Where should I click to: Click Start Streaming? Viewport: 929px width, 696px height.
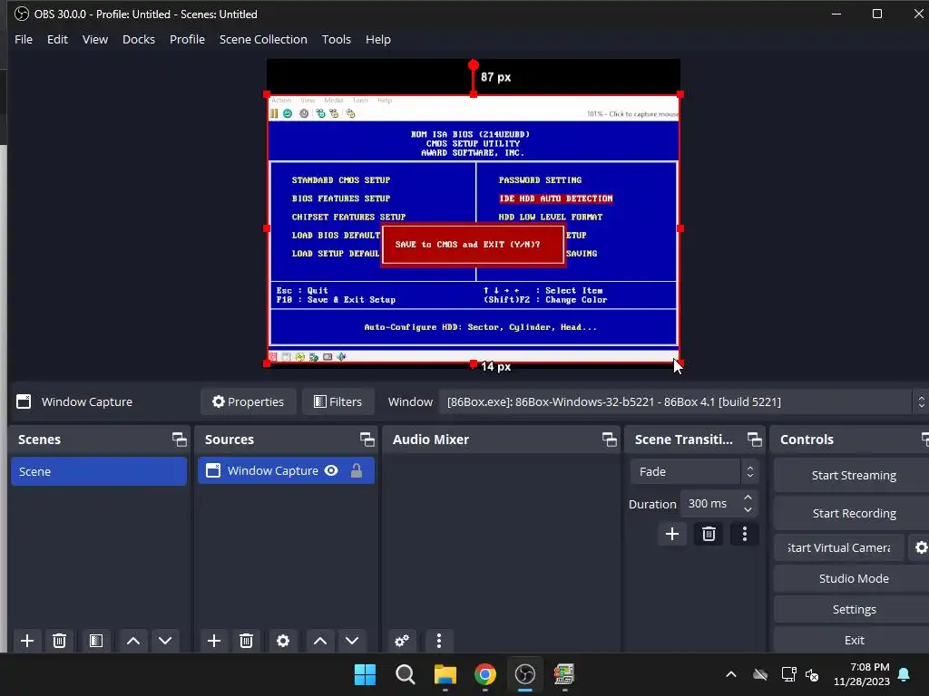pos(853,475)
